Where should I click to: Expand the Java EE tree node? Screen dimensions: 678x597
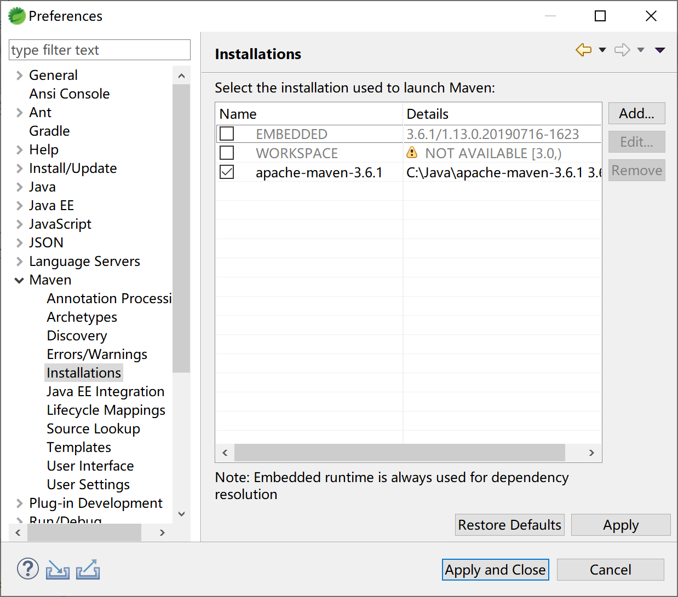click(x=20, y=206)
